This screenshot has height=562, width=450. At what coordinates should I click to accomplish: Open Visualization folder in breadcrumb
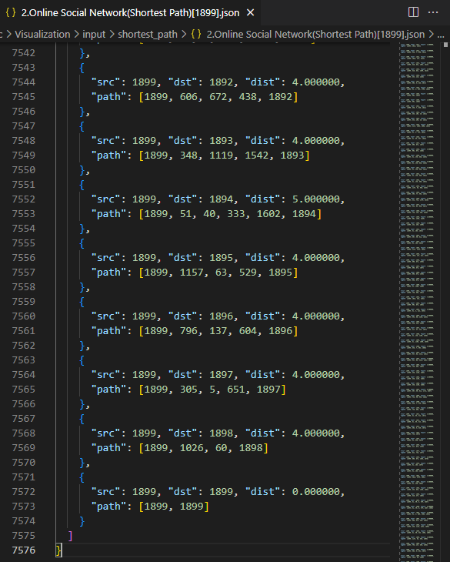pos(42,35)
